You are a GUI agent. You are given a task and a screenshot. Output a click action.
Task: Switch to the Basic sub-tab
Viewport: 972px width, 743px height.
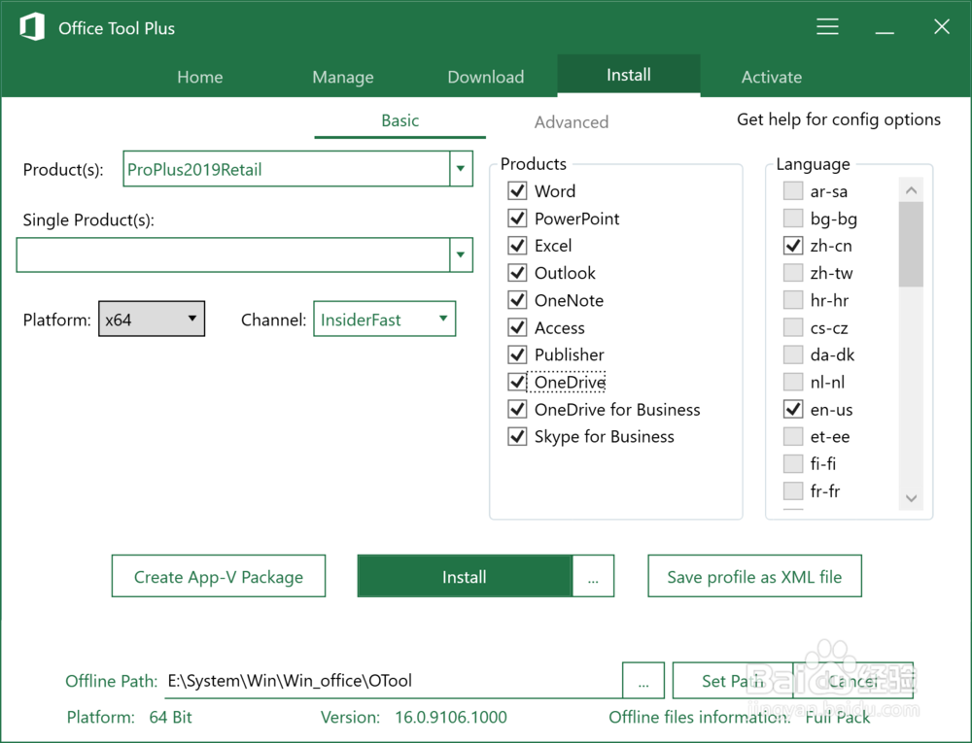[x=399, y=120]
